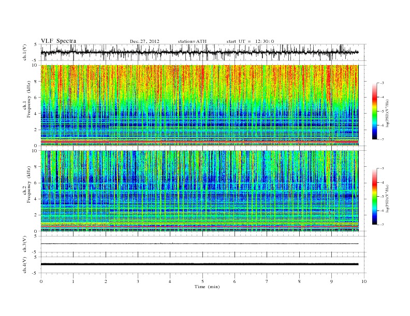410x316 pixels.
Task: Click the 2 tick label on Time axis
Action: [106, 281]
